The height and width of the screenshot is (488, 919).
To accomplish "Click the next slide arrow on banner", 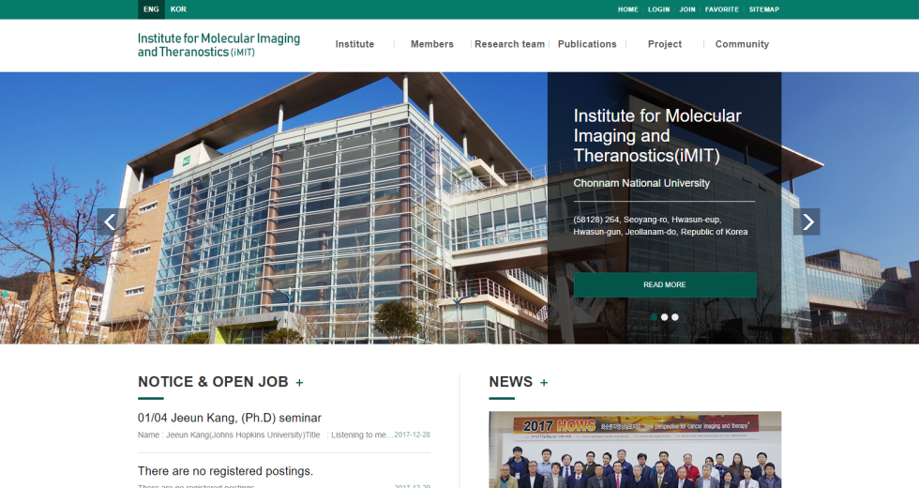I will tap(806, 222).
